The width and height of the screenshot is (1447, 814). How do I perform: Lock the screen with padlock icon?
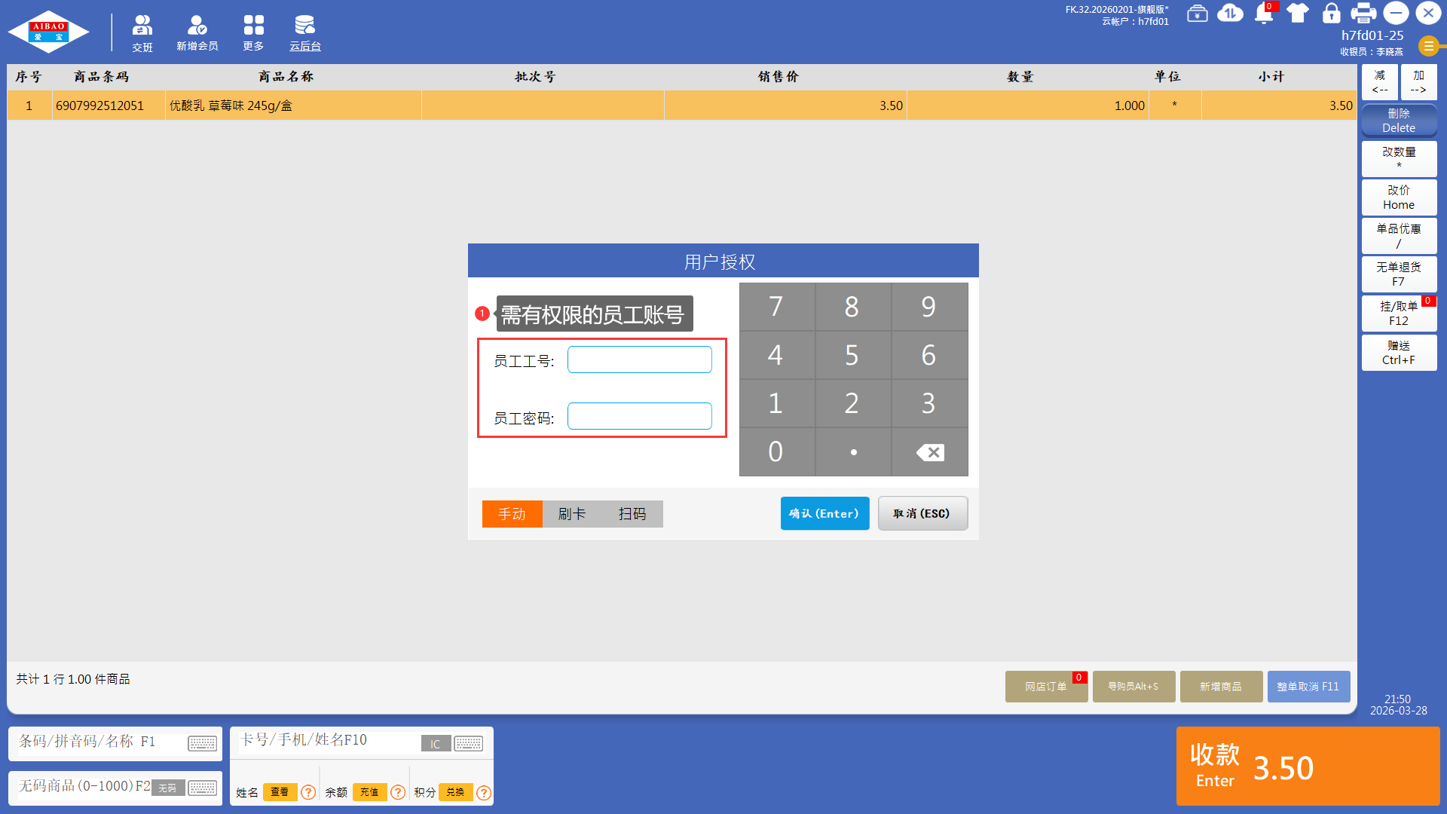click(x=1331, y=14)
